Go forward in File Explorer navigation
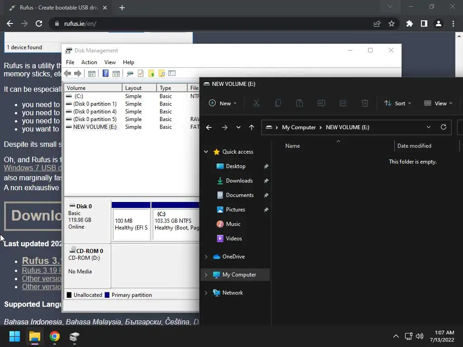 coord(225,127)
